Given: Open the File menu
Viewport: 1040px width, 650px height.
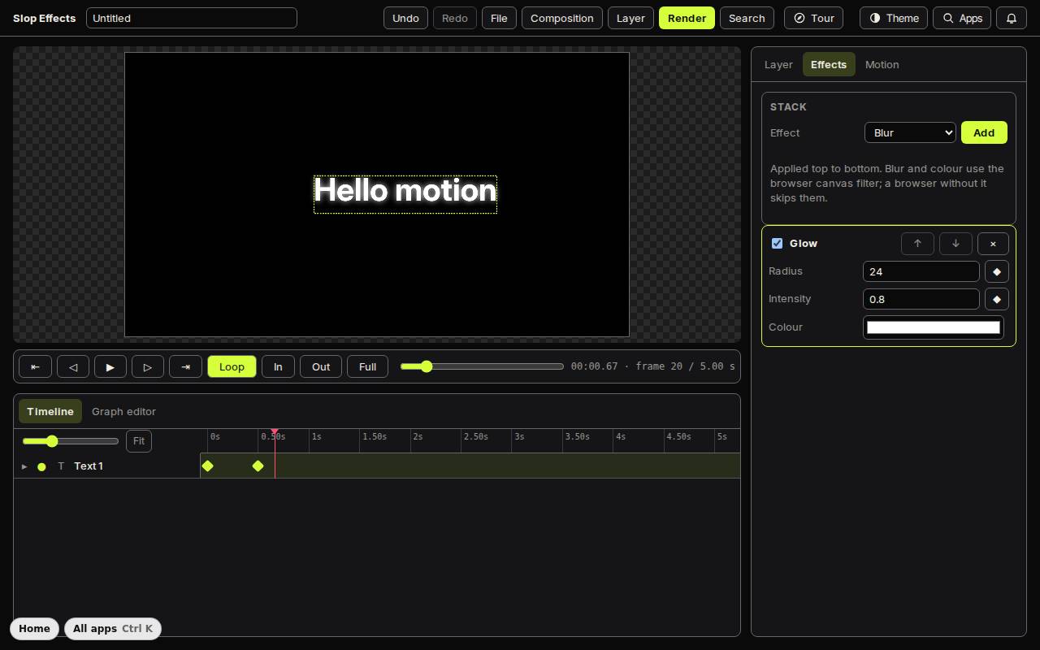Looking at the screenshot, I should click(x=499, y=18).
